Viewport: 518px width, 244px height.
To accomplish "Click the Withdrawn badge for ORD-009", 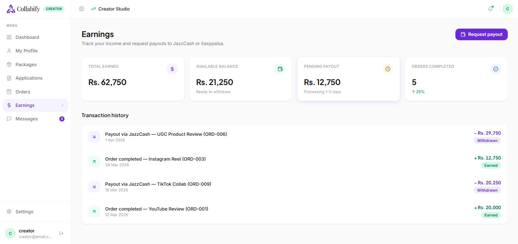I will click(x=487, y=190).
